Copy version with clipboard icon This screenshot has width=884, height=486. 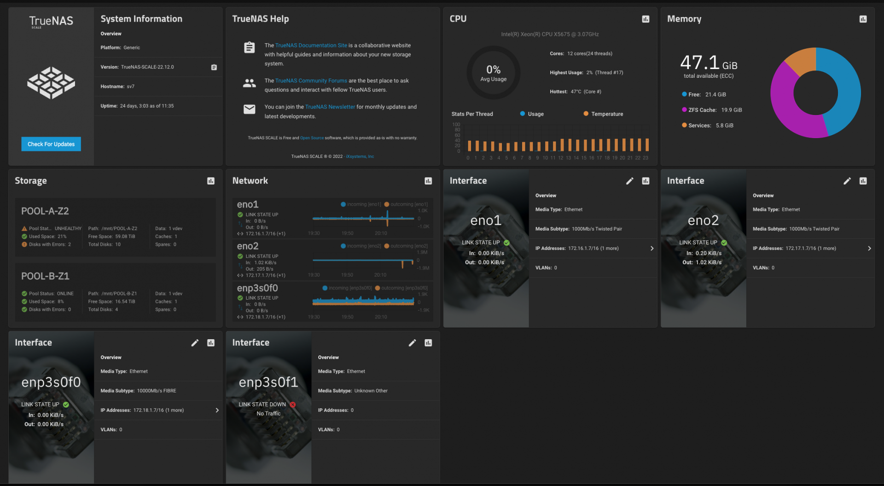pos(214,67)
